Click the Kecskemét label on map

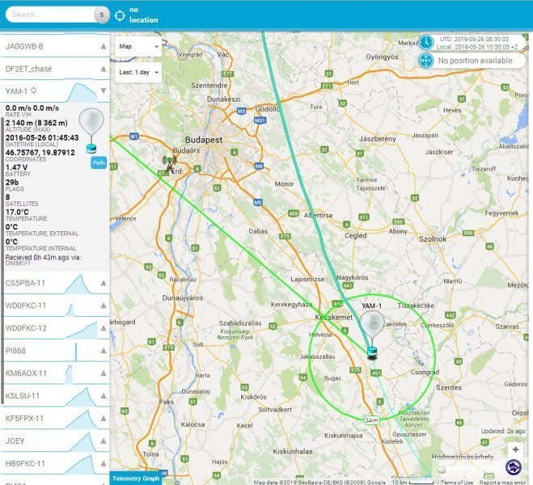[x=334, y=317]
